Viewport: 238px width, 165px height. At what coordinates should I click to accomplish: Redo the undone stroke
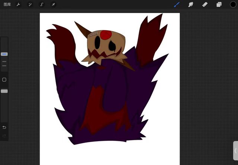[x=4, y=136]
